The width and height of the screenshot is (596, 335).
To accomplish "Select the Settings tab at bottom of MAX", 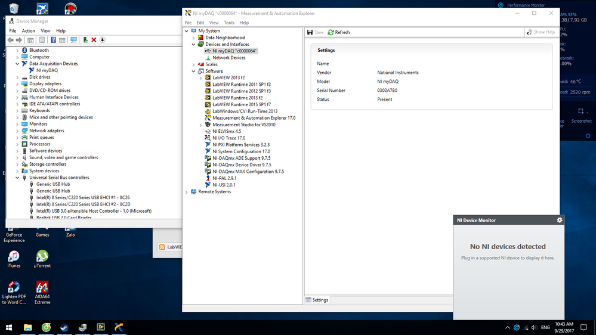I will click(317, 300).
